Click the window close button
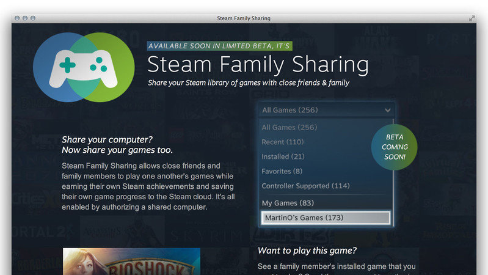The height and width of the screenshot is (275, 488). click(17, 18)
